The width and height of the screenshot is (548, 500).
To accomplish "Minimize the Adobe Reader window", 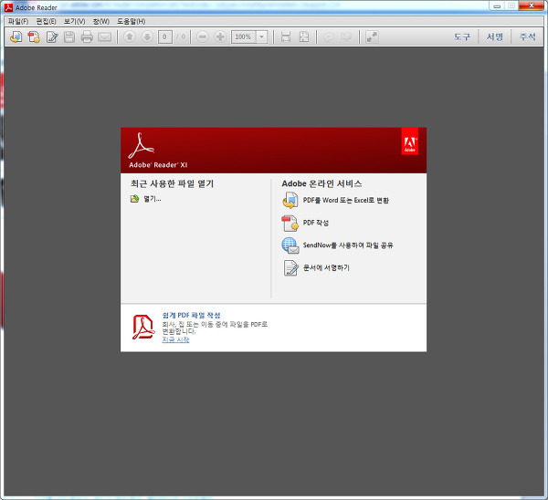I will click(x=497, y=6).
